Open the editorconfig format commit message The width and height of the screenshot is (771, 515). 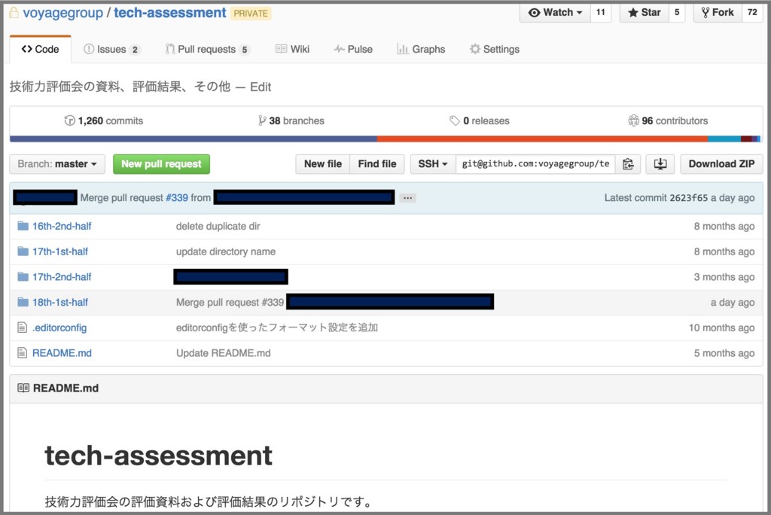click(x=277, y=328)
